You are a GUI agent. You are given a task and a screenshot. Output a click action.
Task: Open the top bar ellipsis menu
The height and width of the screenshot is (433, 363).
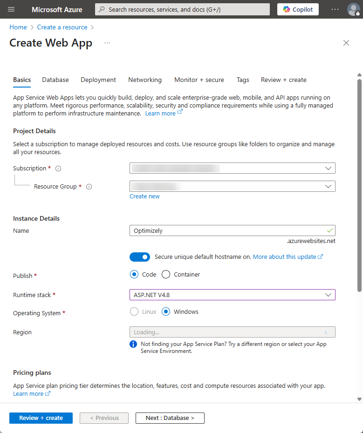coord(335,9)
